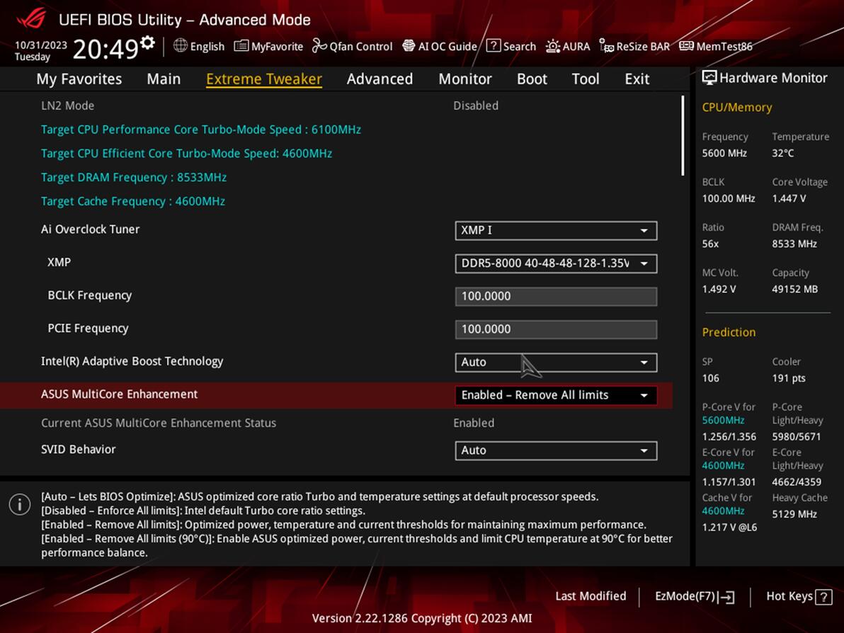
Task: Open Intel Adaptive Boost Technology dropdown
Action: [x=556, y=363]
